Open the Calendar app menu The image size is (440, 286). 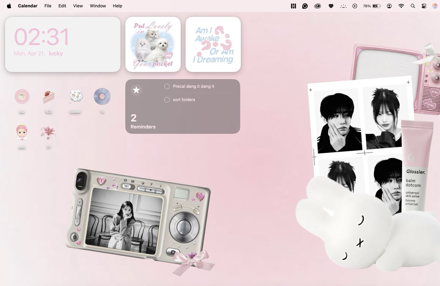tap(28, 6)
